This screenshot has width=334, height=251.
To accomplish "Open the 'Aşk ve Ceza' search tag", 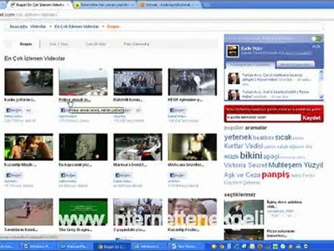I will [242, 175].
